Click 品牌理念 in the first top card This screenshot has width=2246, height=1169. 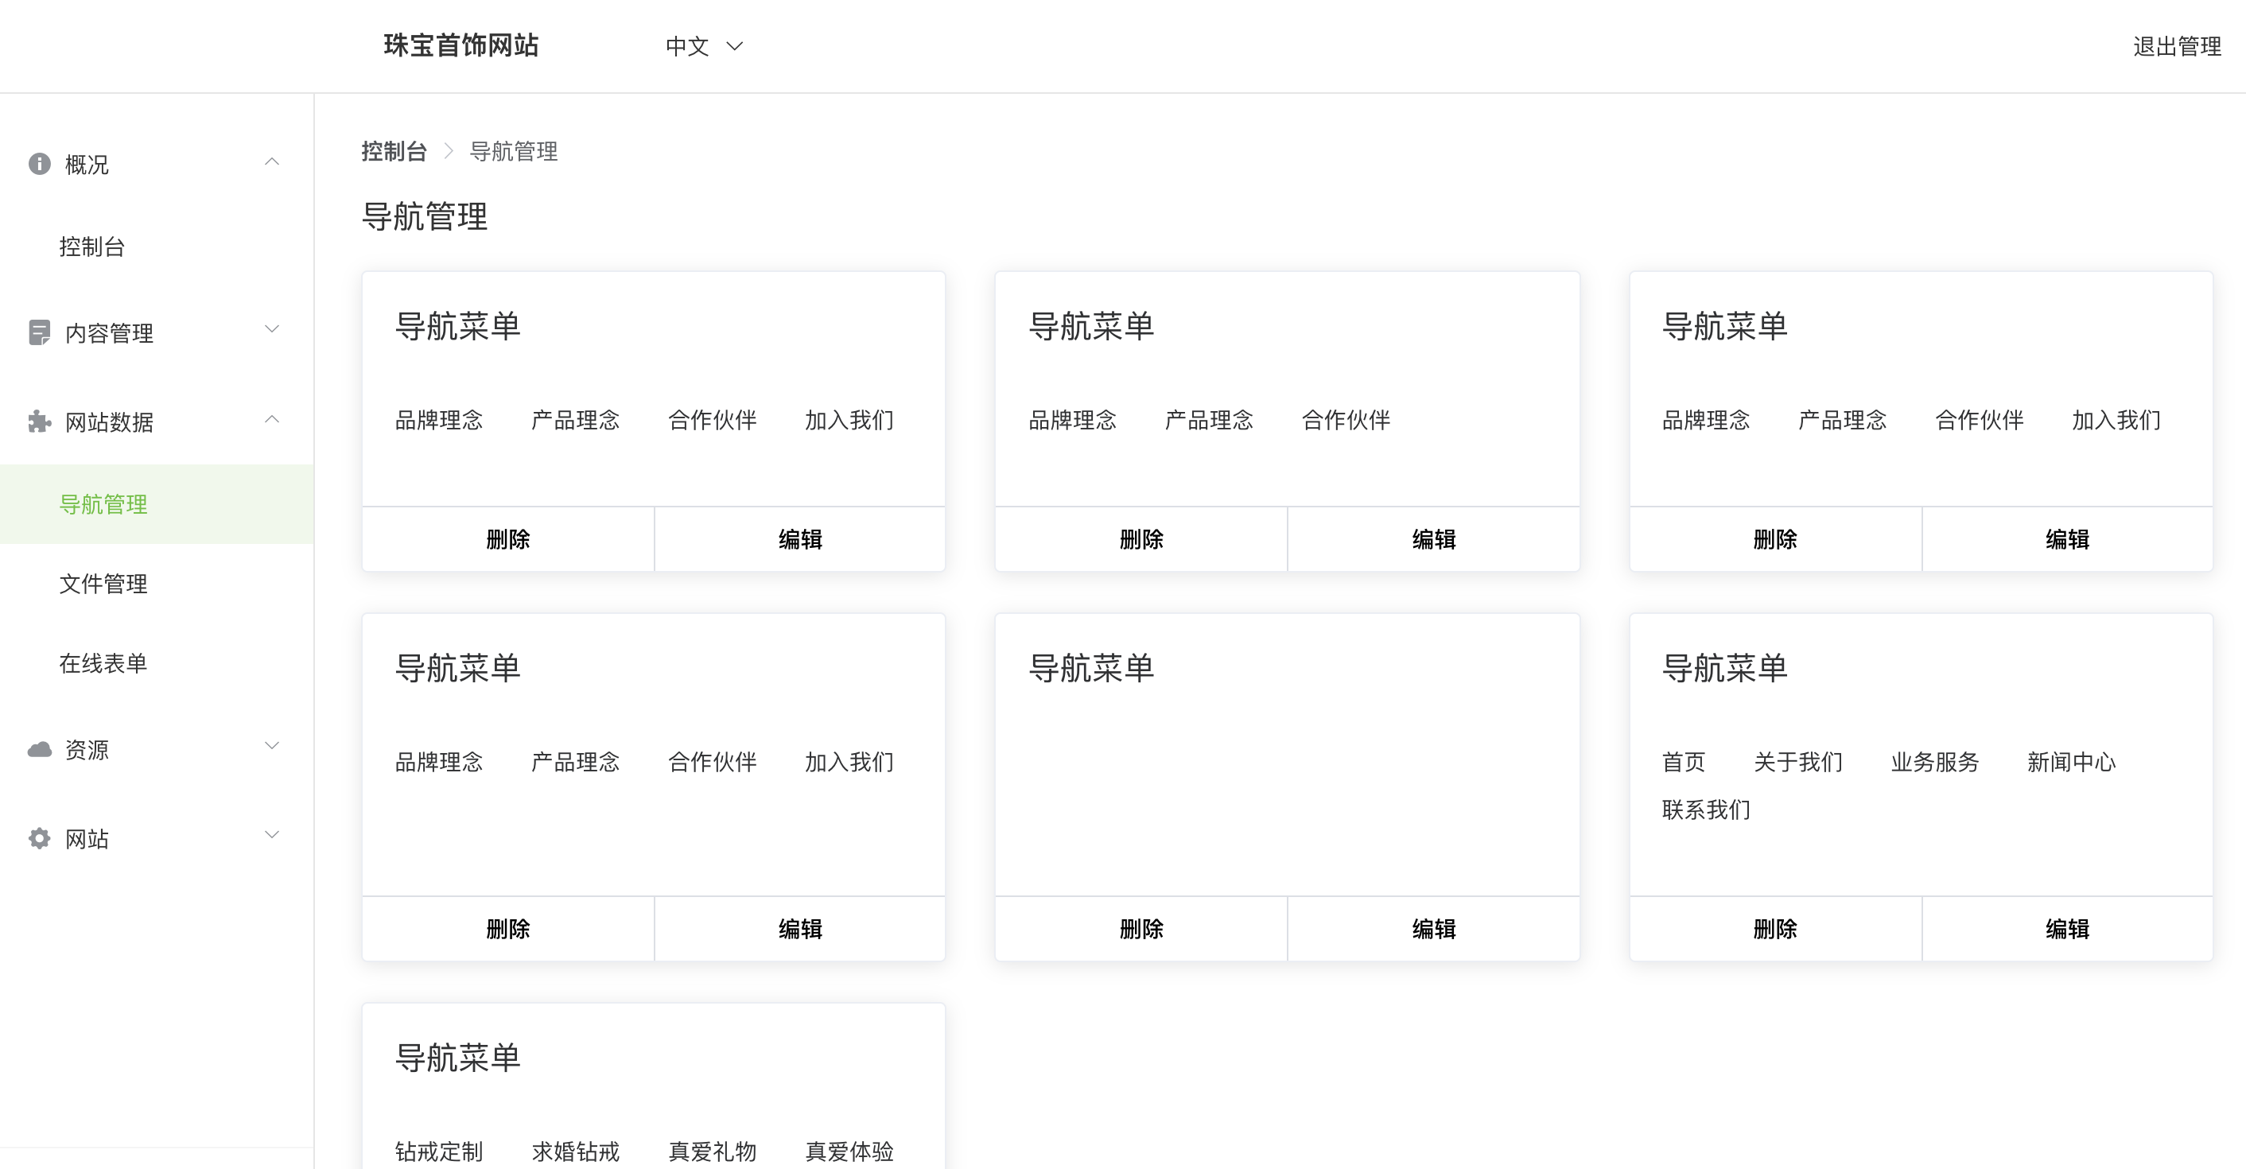point(438,420)
